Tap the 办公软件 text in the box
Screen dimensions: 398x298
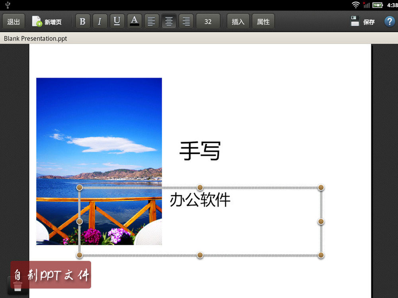(x=200, y=200)
